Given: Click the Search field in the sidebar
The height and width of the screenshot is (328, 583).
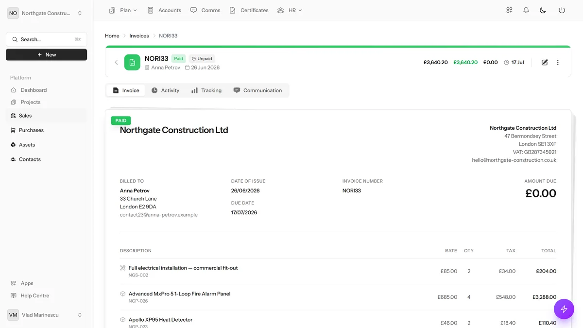Looking at the screenshot, I should pos(47,39).
